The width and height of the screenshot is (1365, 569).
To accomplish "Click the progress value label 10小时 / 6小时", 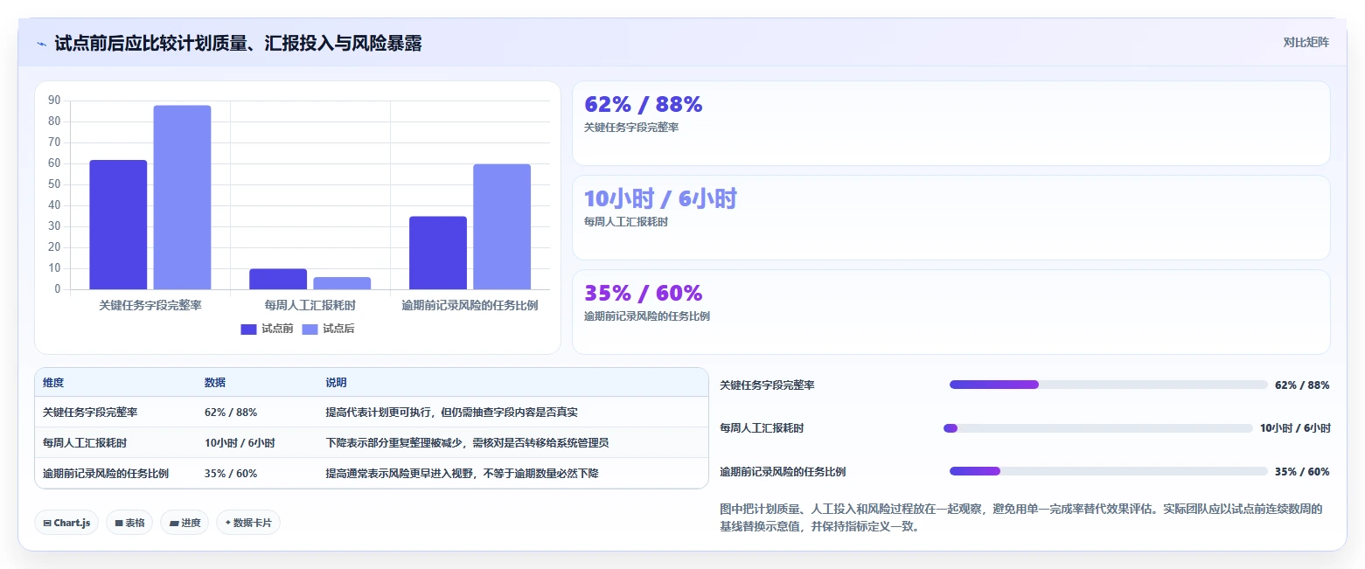I will point(1295,428).
